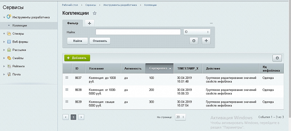291x131 pixels.
Task: Click sort value 300 in row 8639
Action: click(x=151, y=102)
